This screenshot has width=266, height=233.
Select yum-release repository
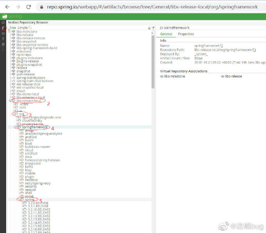coord(25,74)
